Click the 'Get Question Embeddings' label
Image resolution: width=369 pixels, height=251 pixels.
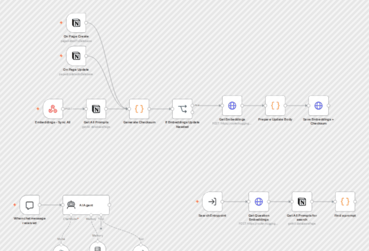pyautogui.click(x=259, y=218)
